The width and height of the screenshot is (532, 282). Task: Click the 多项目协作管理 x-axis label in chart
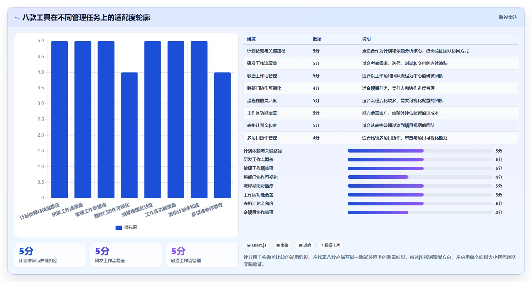click(207, 210)
